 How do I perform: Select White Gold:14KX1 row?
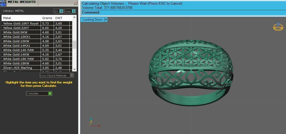click(x=37, y=46)
